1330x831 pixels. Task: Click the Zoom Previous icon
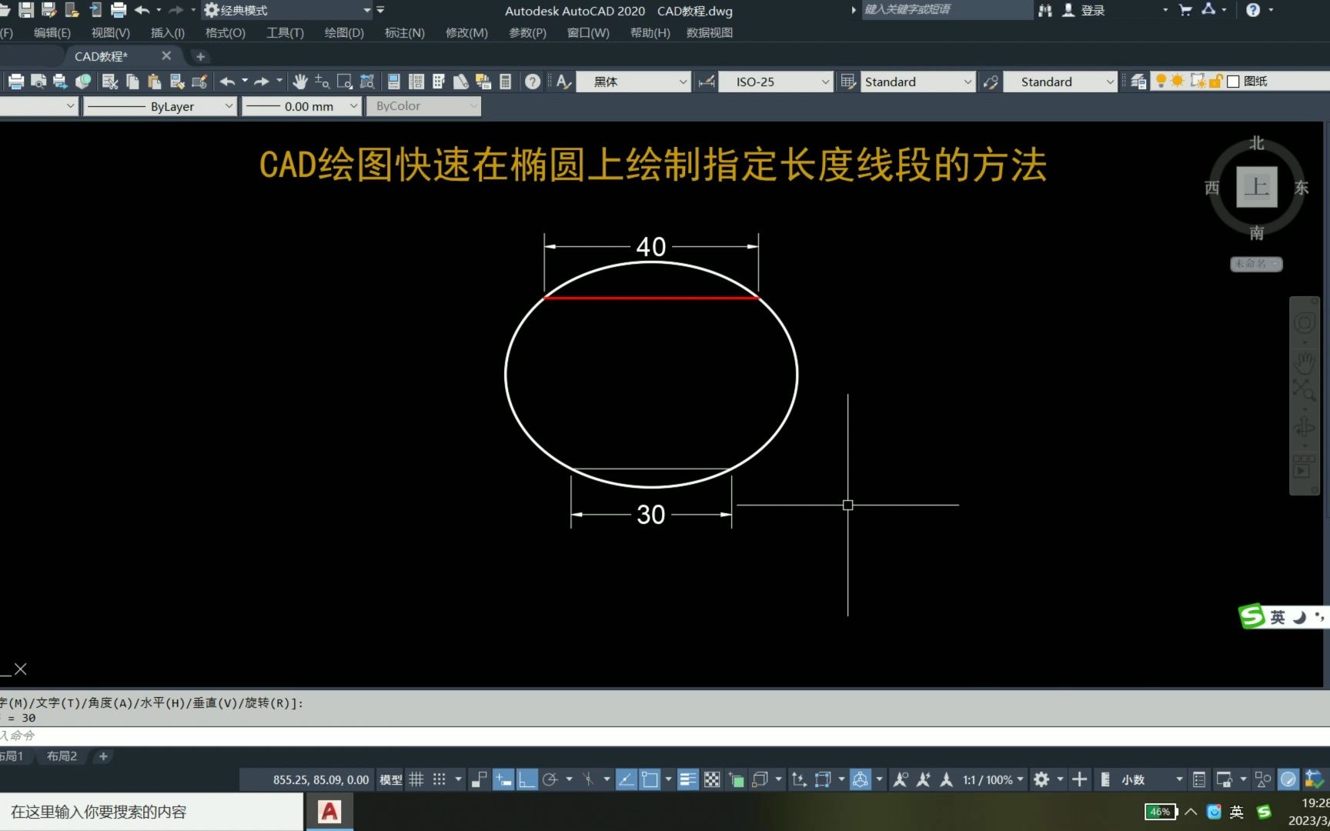click(x=367, y=82)
